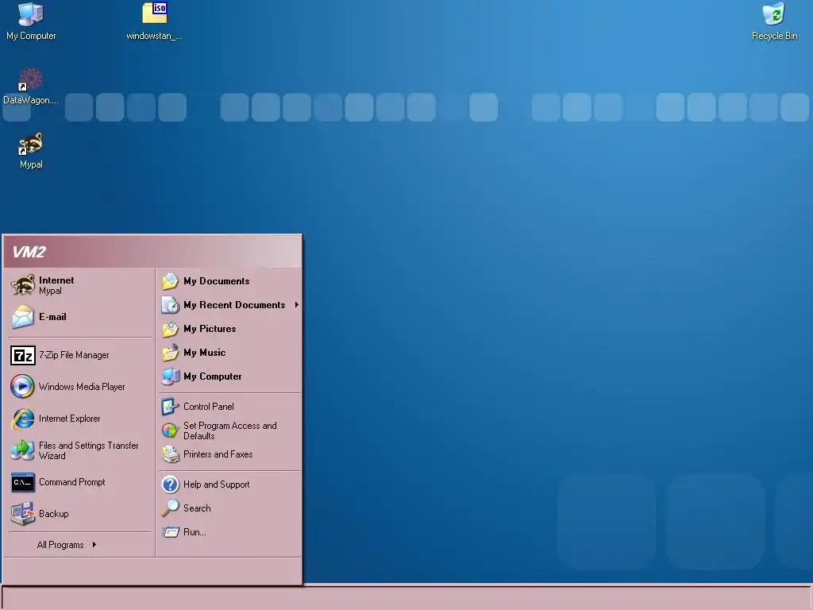This screenshot has width=813, height=610.
Task: Click the VM2 user name header
Action: 29,252
